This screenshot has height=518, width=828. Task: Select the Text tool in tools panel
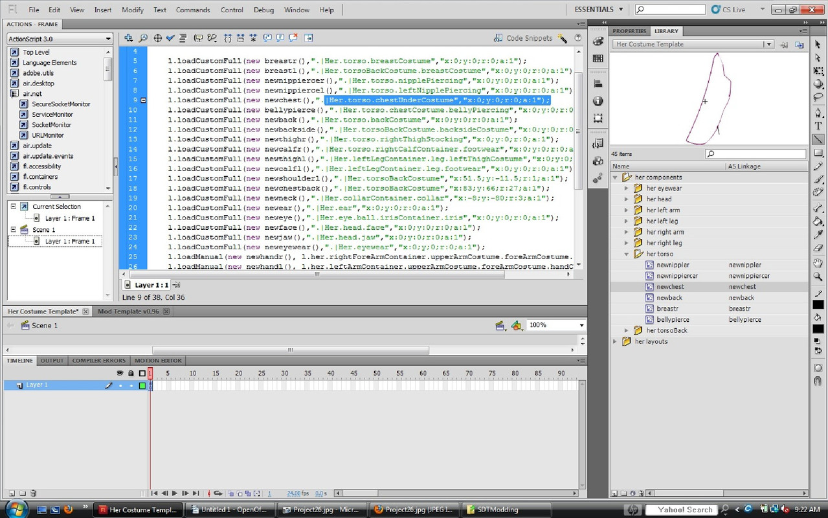point(818,126)
